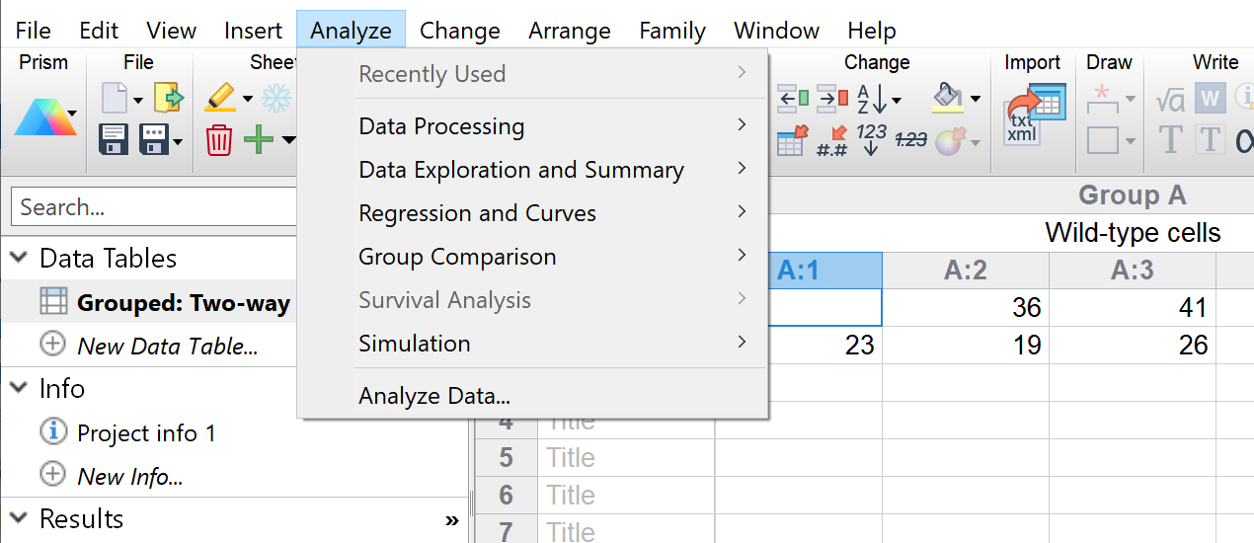Click the Insert column green arrow icon
The image size is (1254, 543).
click(x=793, y=99)
